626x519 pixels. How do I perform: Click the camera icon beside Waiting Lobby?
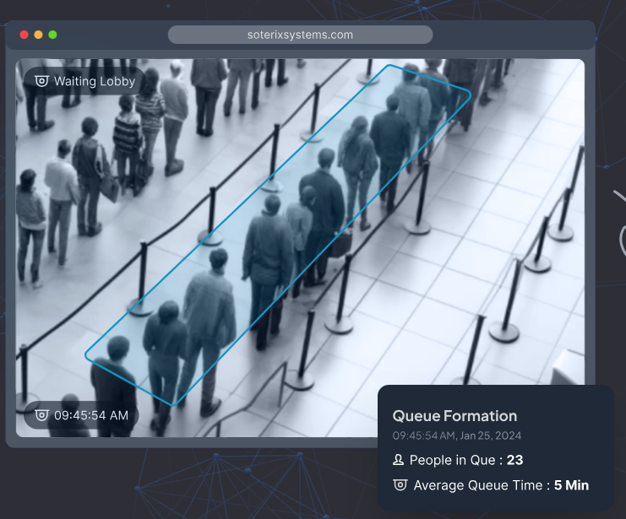[x=41, y=81]
